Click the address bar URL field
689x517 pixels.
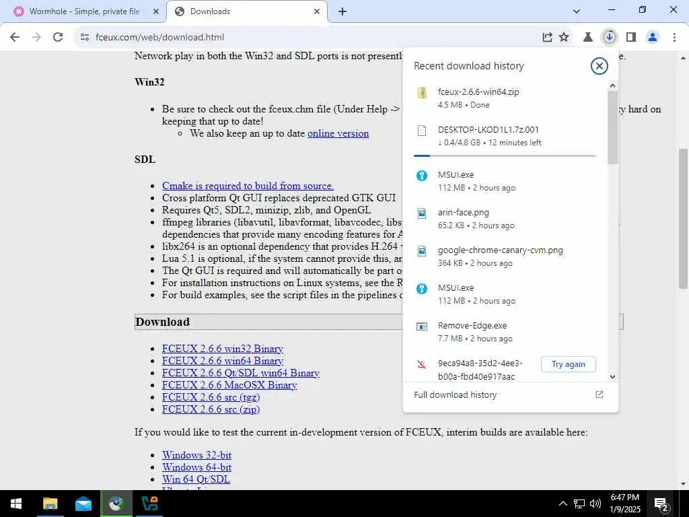click(x=307, y=38)
